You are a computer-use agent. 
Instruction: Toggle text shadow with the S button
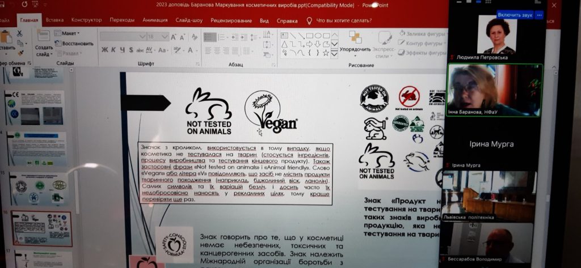(131, 50)
